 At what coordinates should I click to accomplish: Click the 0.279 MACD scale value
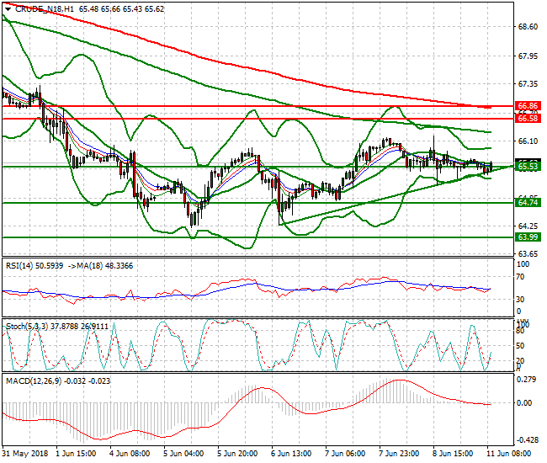[528, 380]
